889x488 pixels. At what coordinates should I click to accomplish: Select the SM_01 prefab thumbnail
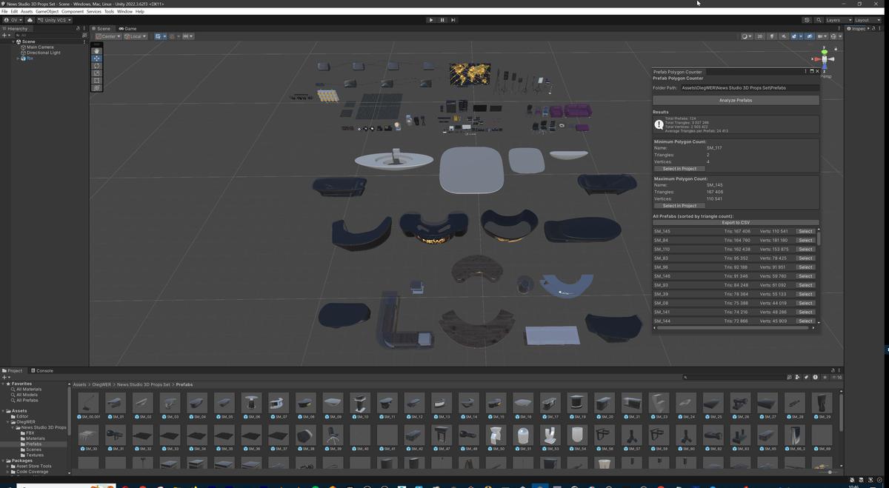(116, 404)
